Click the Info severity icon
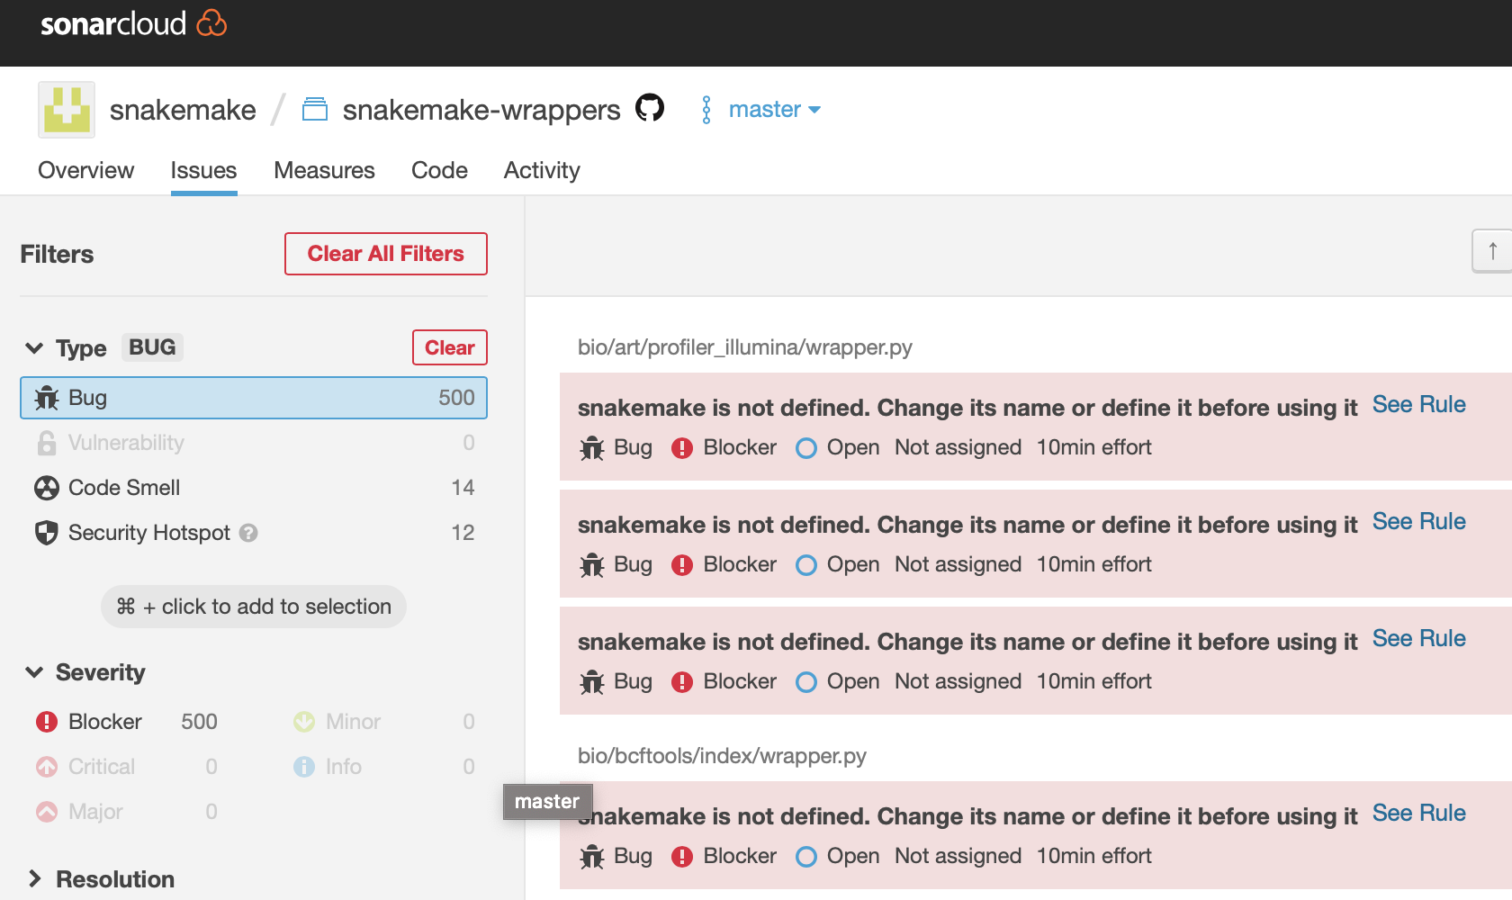This screenshot has width=1512, height=900. (x=304, y=766)
